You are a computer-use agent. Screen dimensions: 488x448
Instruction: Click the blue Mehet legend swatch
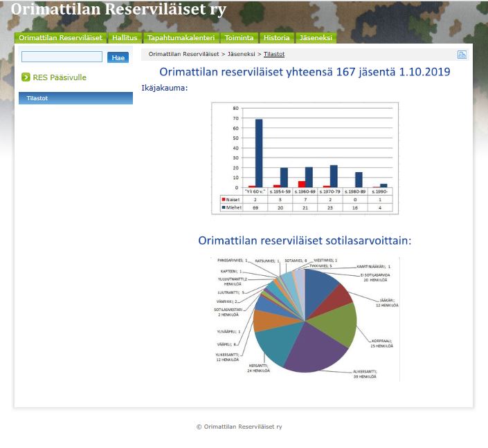coord(223,207)
